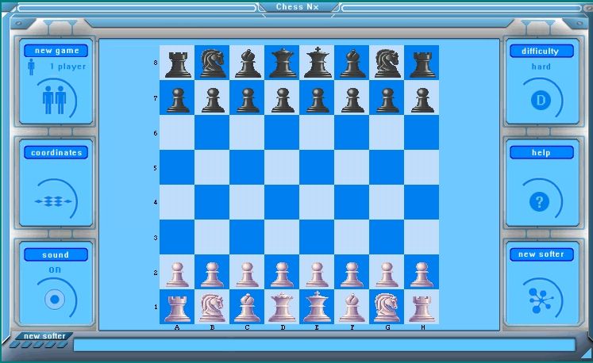Click the empty E4 square
593x363 pixels.
[317, 202]
